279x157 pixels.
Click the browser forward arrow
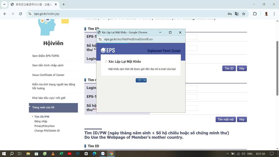click(x=13, y=14)
